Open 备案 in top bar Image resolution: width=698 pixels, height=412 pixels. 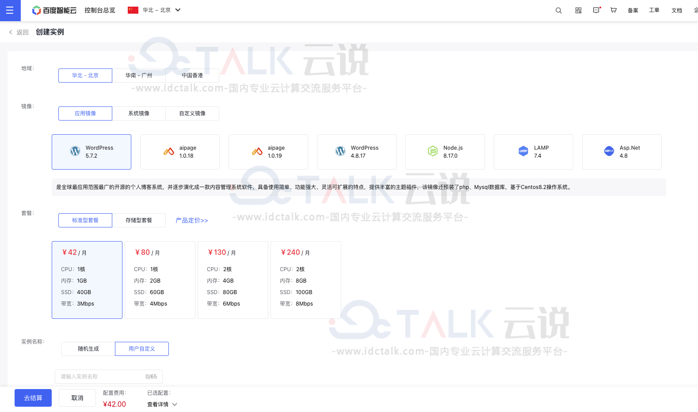(633, 10)
